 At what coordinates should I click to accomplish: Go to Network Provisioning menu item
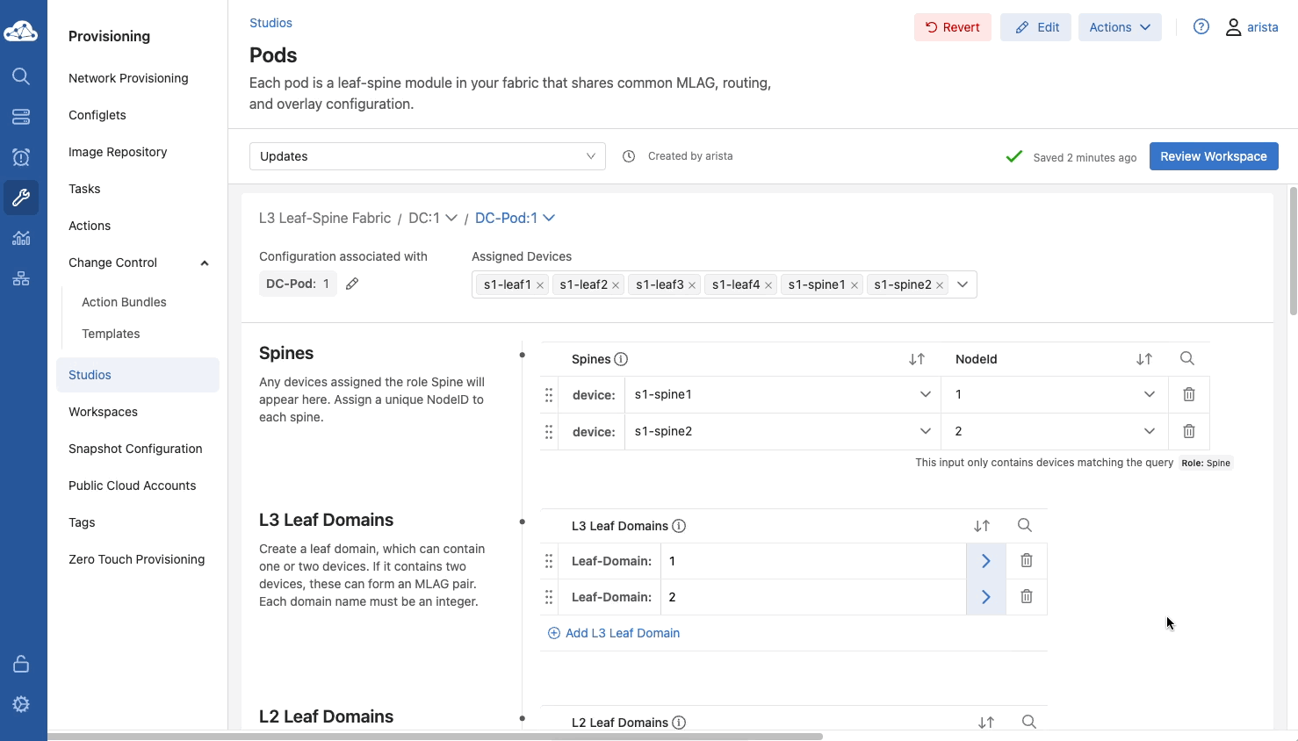click(x=128, y=78)
